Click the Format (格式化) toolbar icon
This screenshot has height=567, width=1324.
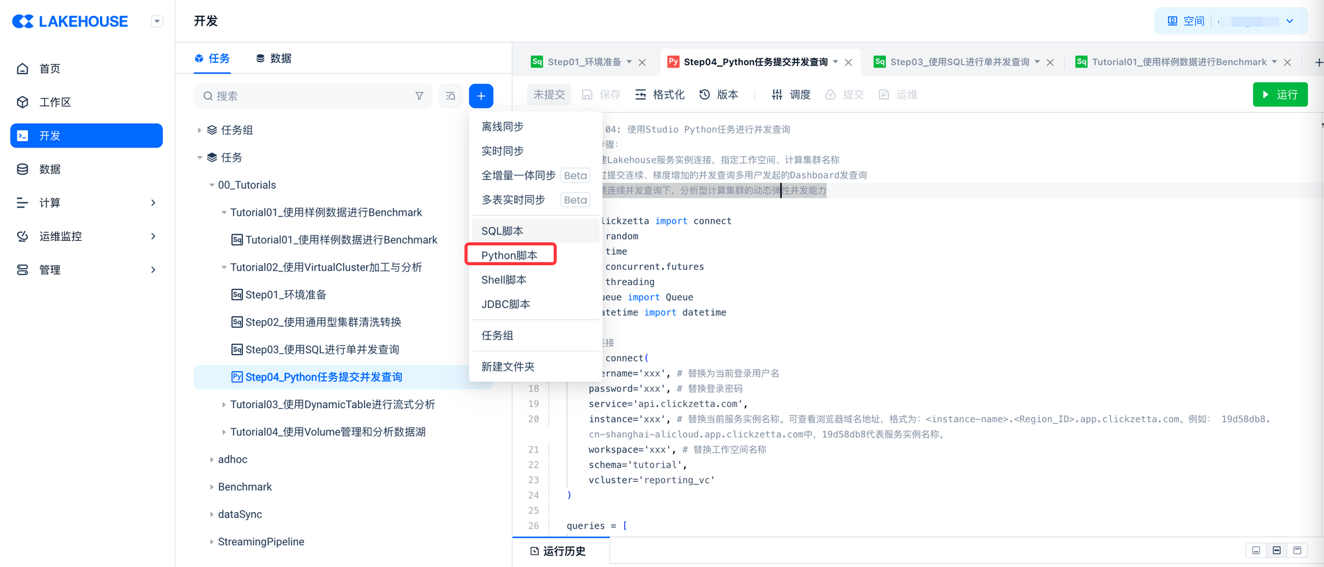[659, 95]
